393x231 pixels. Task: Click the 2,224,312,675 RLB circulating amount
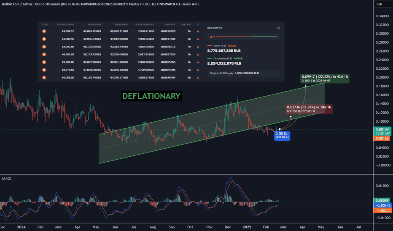tap(224, 63)
